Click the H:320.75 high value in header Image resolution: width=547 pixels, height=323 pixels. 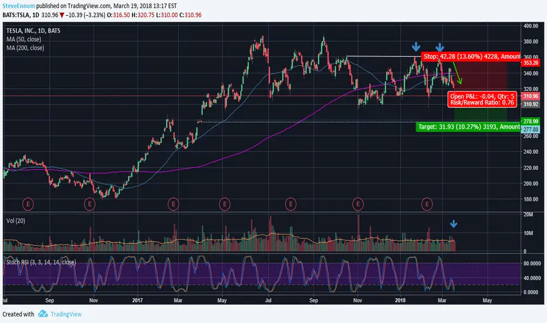pyautogui.click(x=143, y=15)
